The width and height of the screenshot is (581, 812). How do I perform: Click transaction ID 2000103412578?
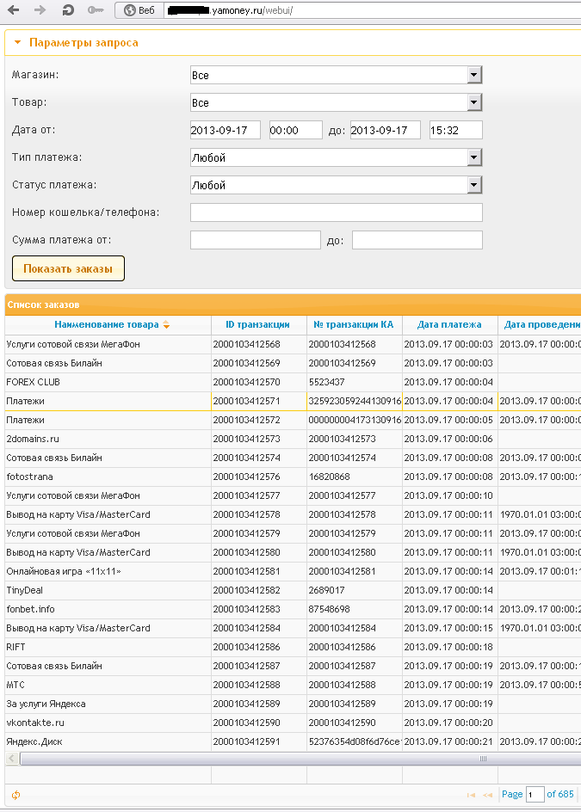(x=247, y=514)
